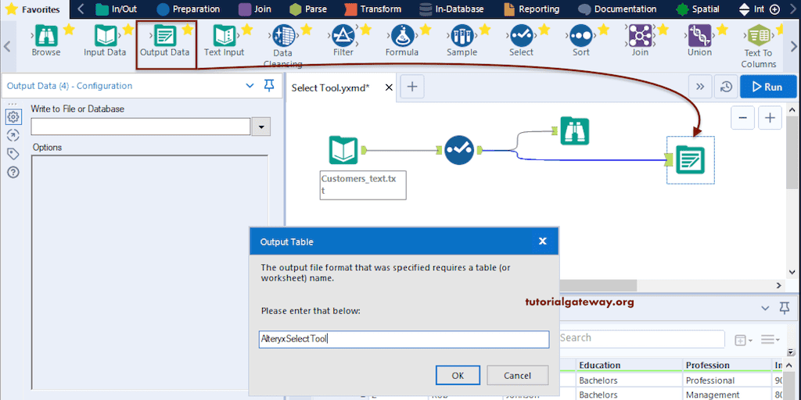Screen dimensions: 801x400
Task: Open the Join category tab
Action: coord(255,9)
